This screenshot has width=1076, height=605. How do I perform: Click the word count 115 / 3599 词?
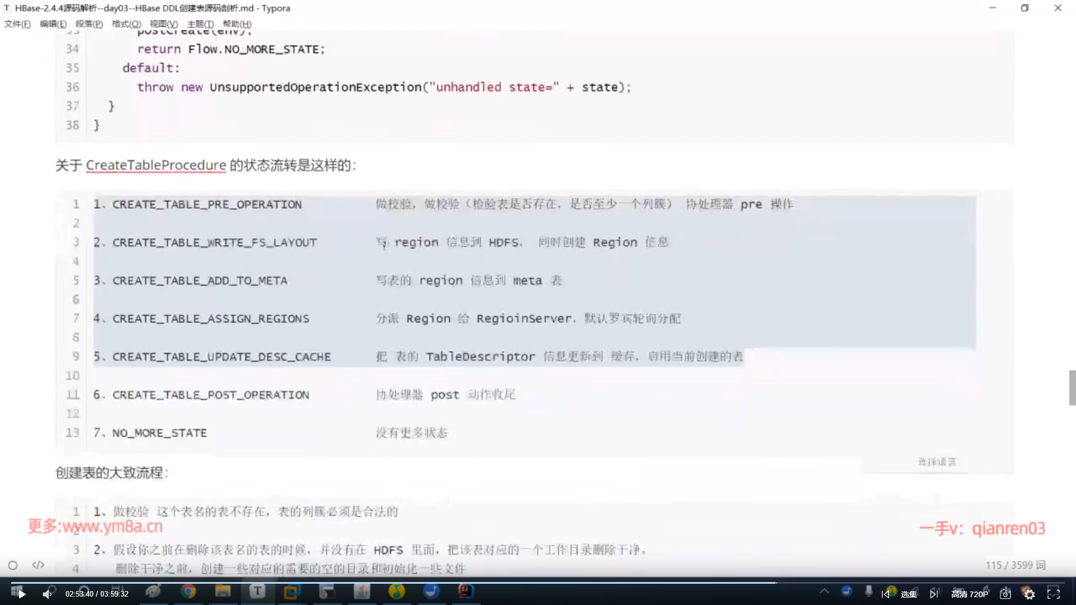tap(1015, 565)
